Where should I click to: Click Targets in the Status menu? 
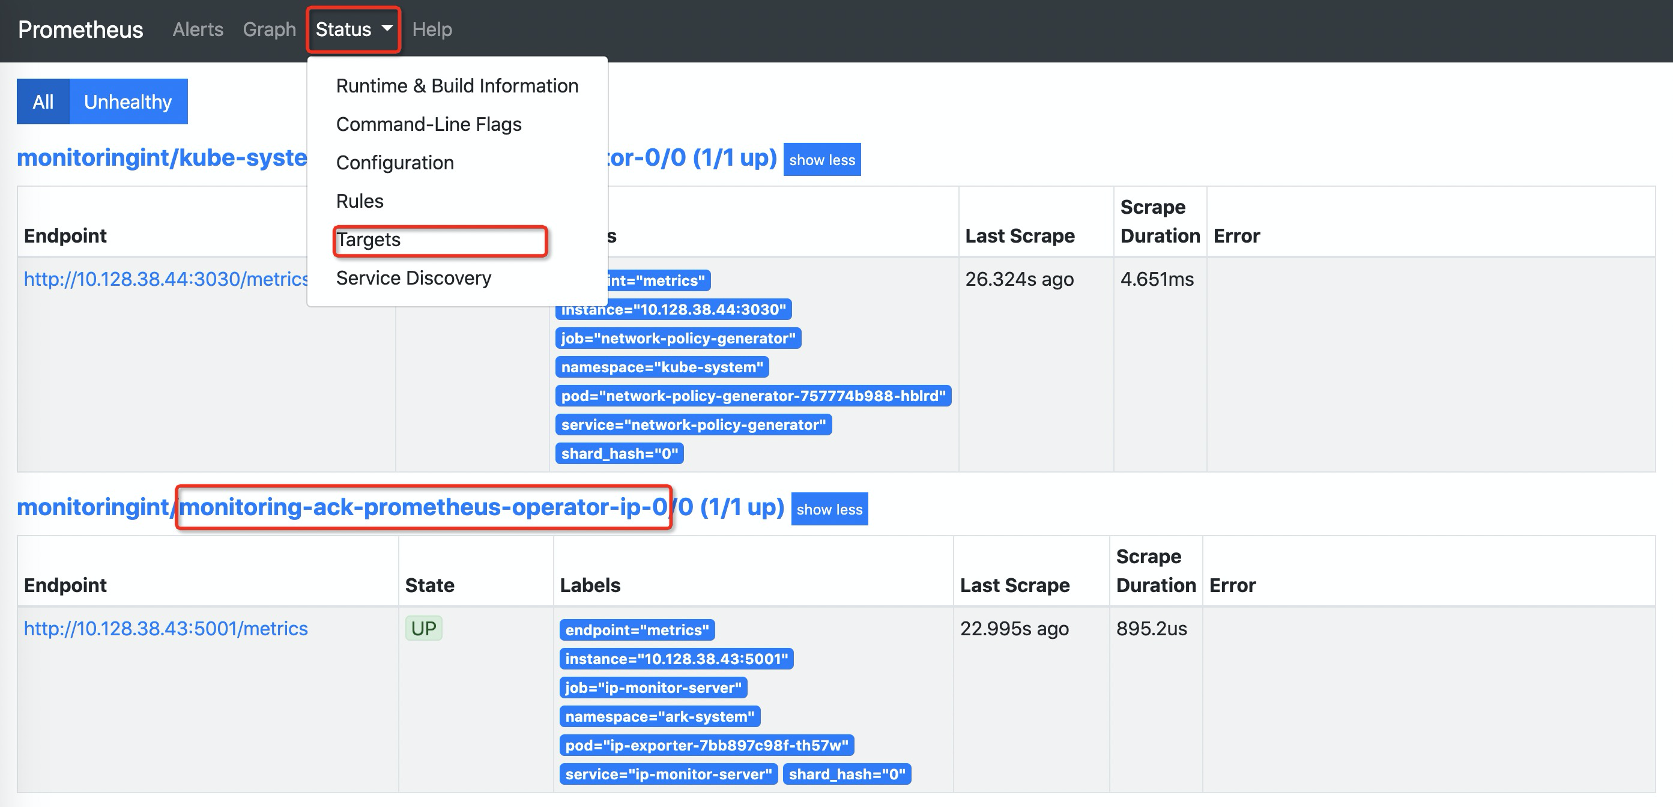click(x=368, y=240)
